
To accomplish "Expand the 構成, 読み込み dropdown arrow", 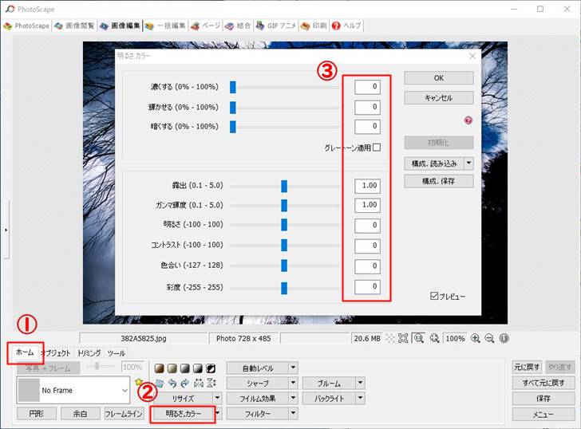I will tap(468, 163).
